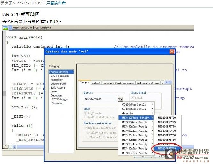
Task: Select Allow direct access radio option
Action: 88,132
